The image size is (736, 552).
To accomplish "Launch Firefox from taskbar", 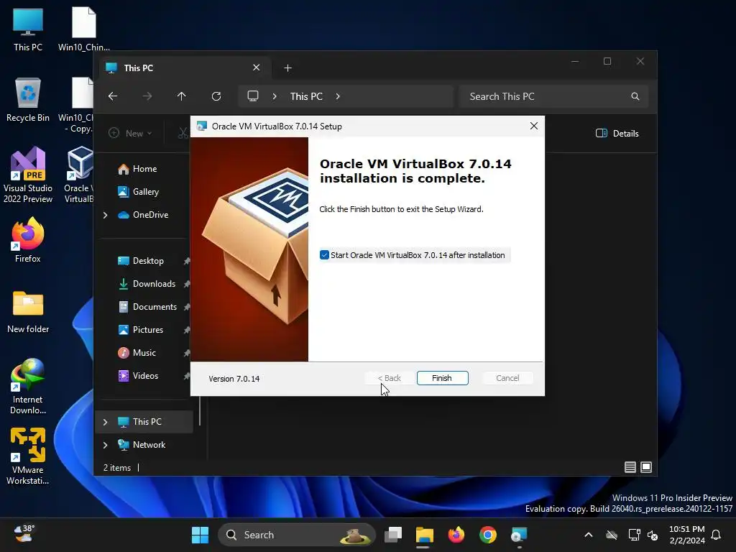I will [x=456, y=535].
